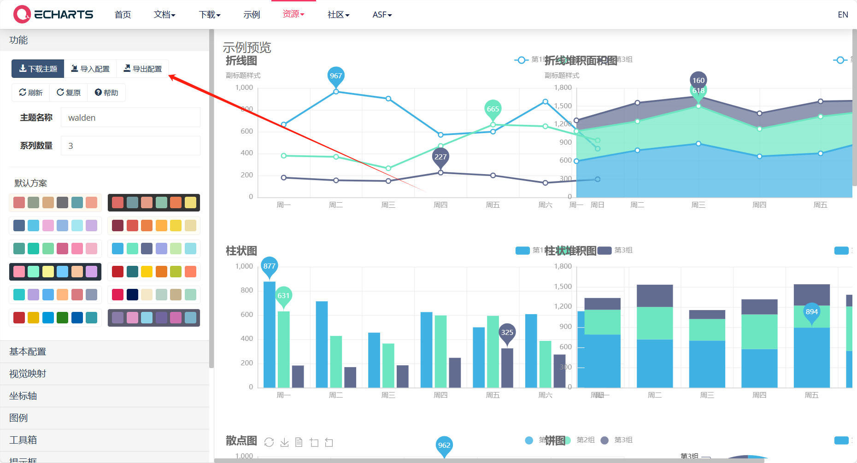The height and width of the screenshot is (463, 857).
Task: Click the 下载主题 download theme button
Action: point(38,69)
